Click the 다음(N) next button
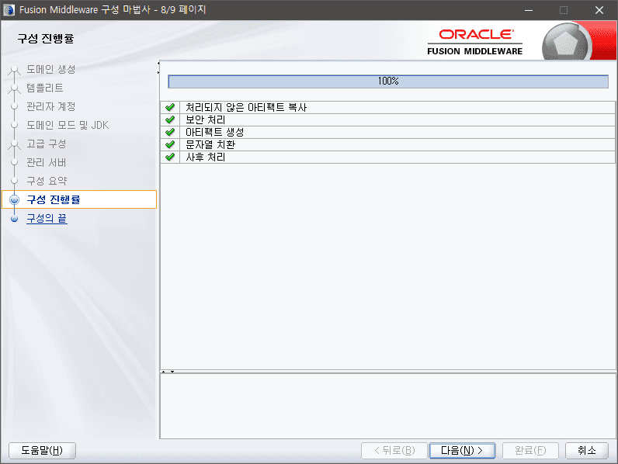 click(x=462, y=451)
